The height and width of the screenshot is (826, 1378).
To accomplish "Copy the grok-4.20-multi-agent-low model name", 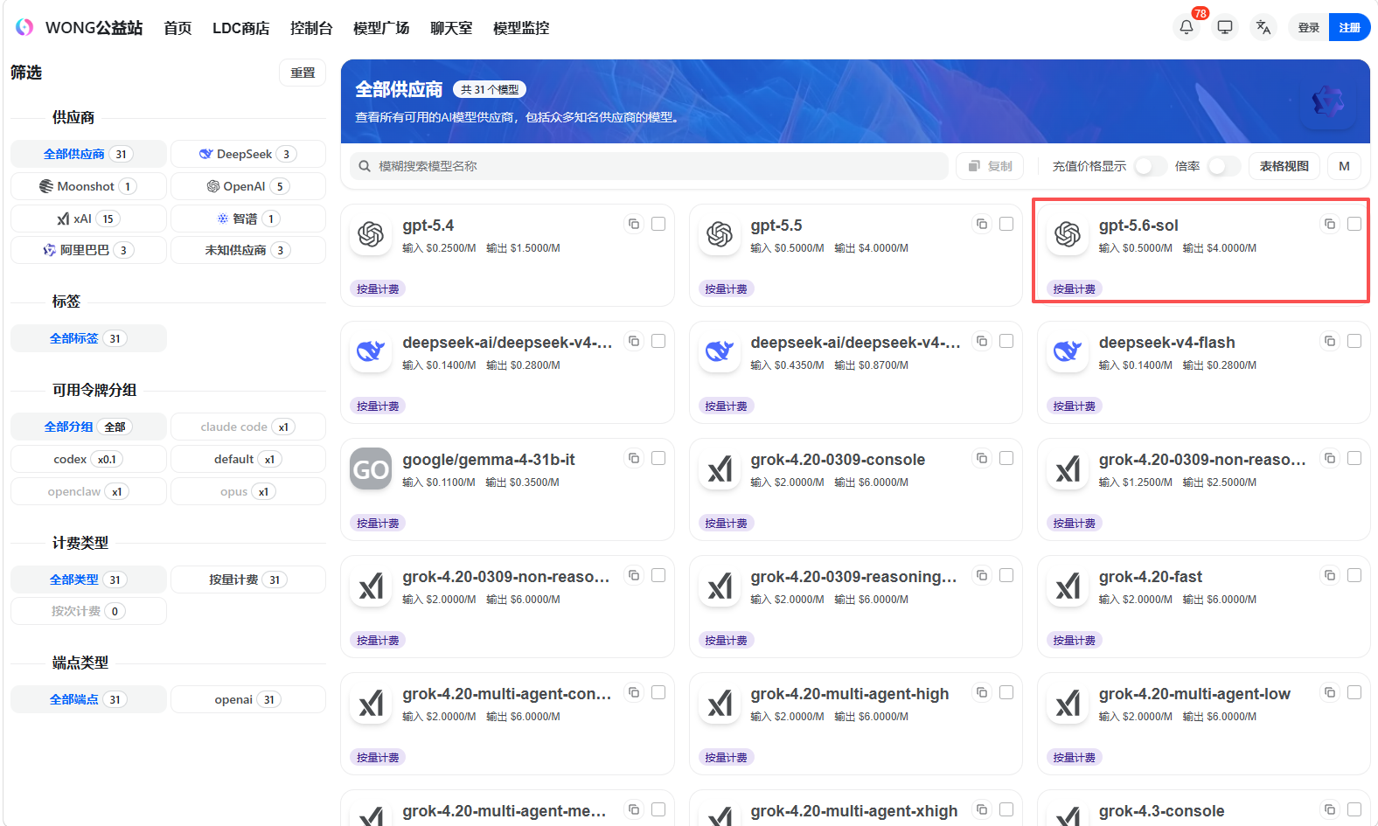I will click(1330, 692).
